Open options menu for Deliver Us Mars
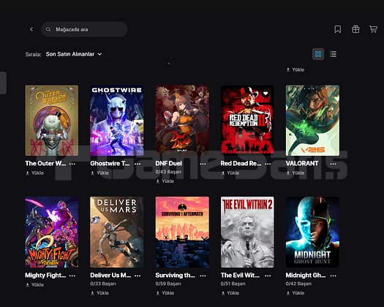 point(138,276)
